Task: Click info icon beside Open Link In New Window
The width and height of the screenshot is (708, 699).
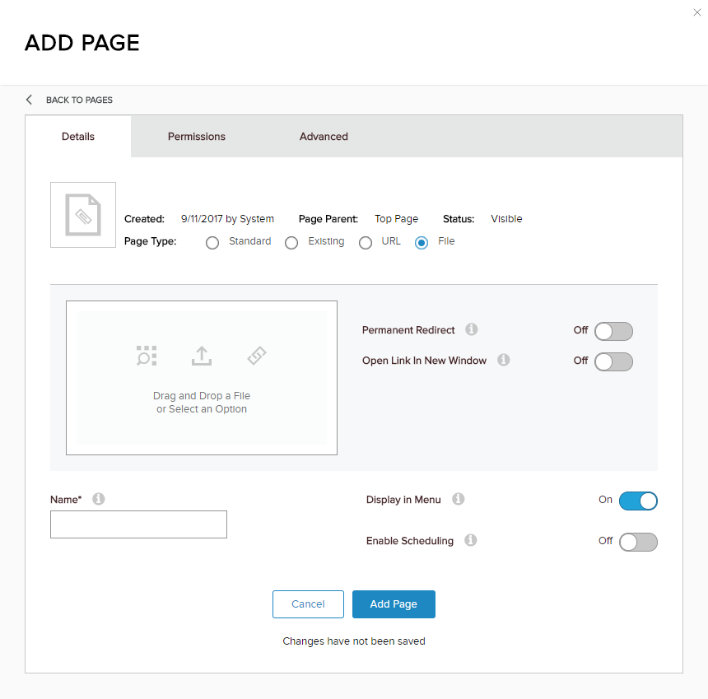Action: 504,360
